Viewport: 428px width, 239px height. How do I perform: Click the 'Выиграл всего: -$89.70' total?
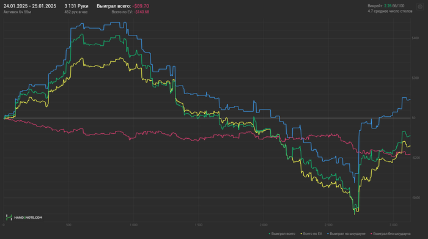coord(123,6)
